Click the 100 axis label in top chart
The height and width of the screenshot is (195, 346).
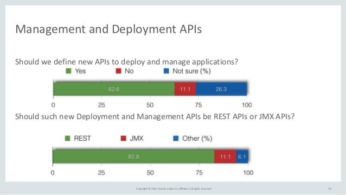click(x=247, y=105)
